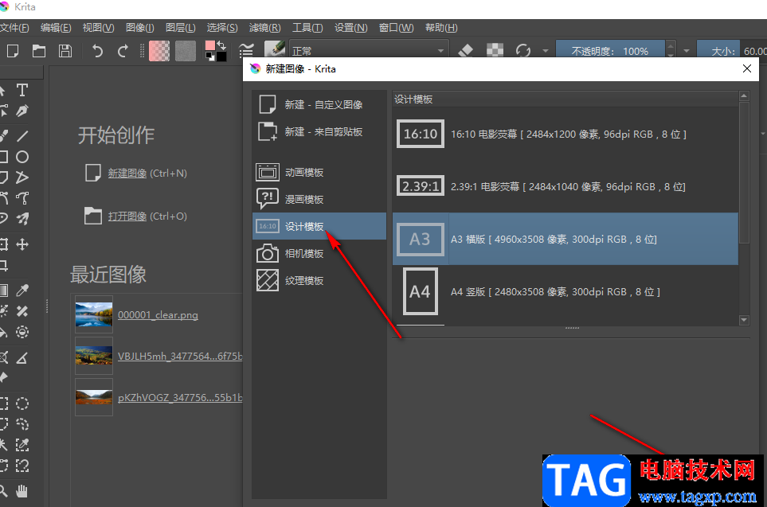Select New - From Clipboard option
Image resolution: width=767 pixels, height=507 pixels.
(319, 131)
